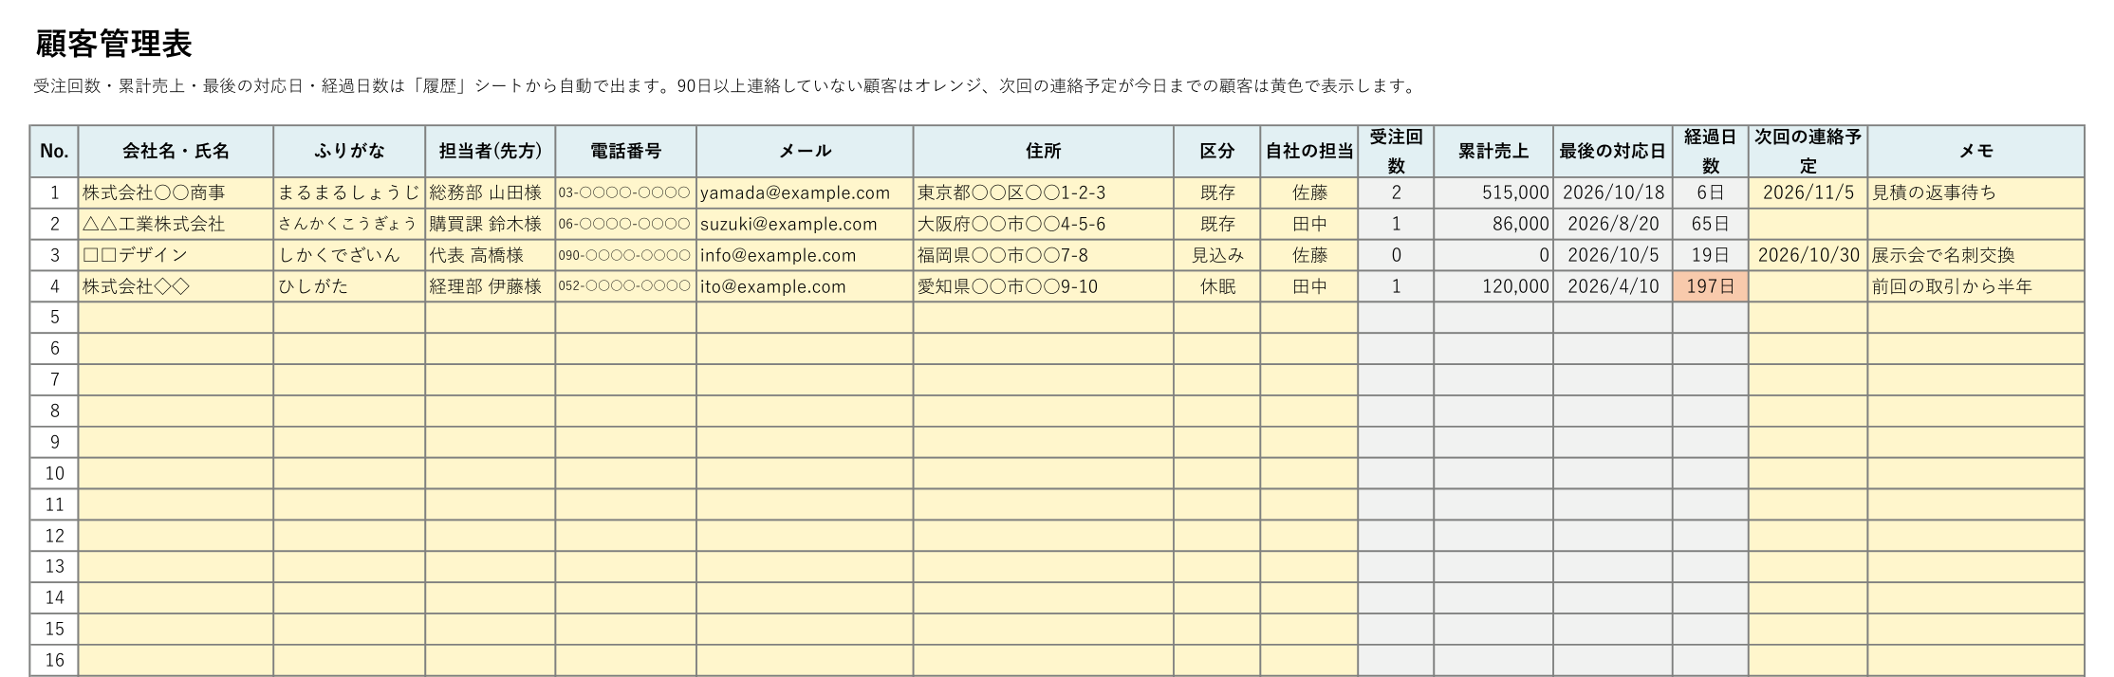Select cell △△工業株式会社

click(176, 224)
